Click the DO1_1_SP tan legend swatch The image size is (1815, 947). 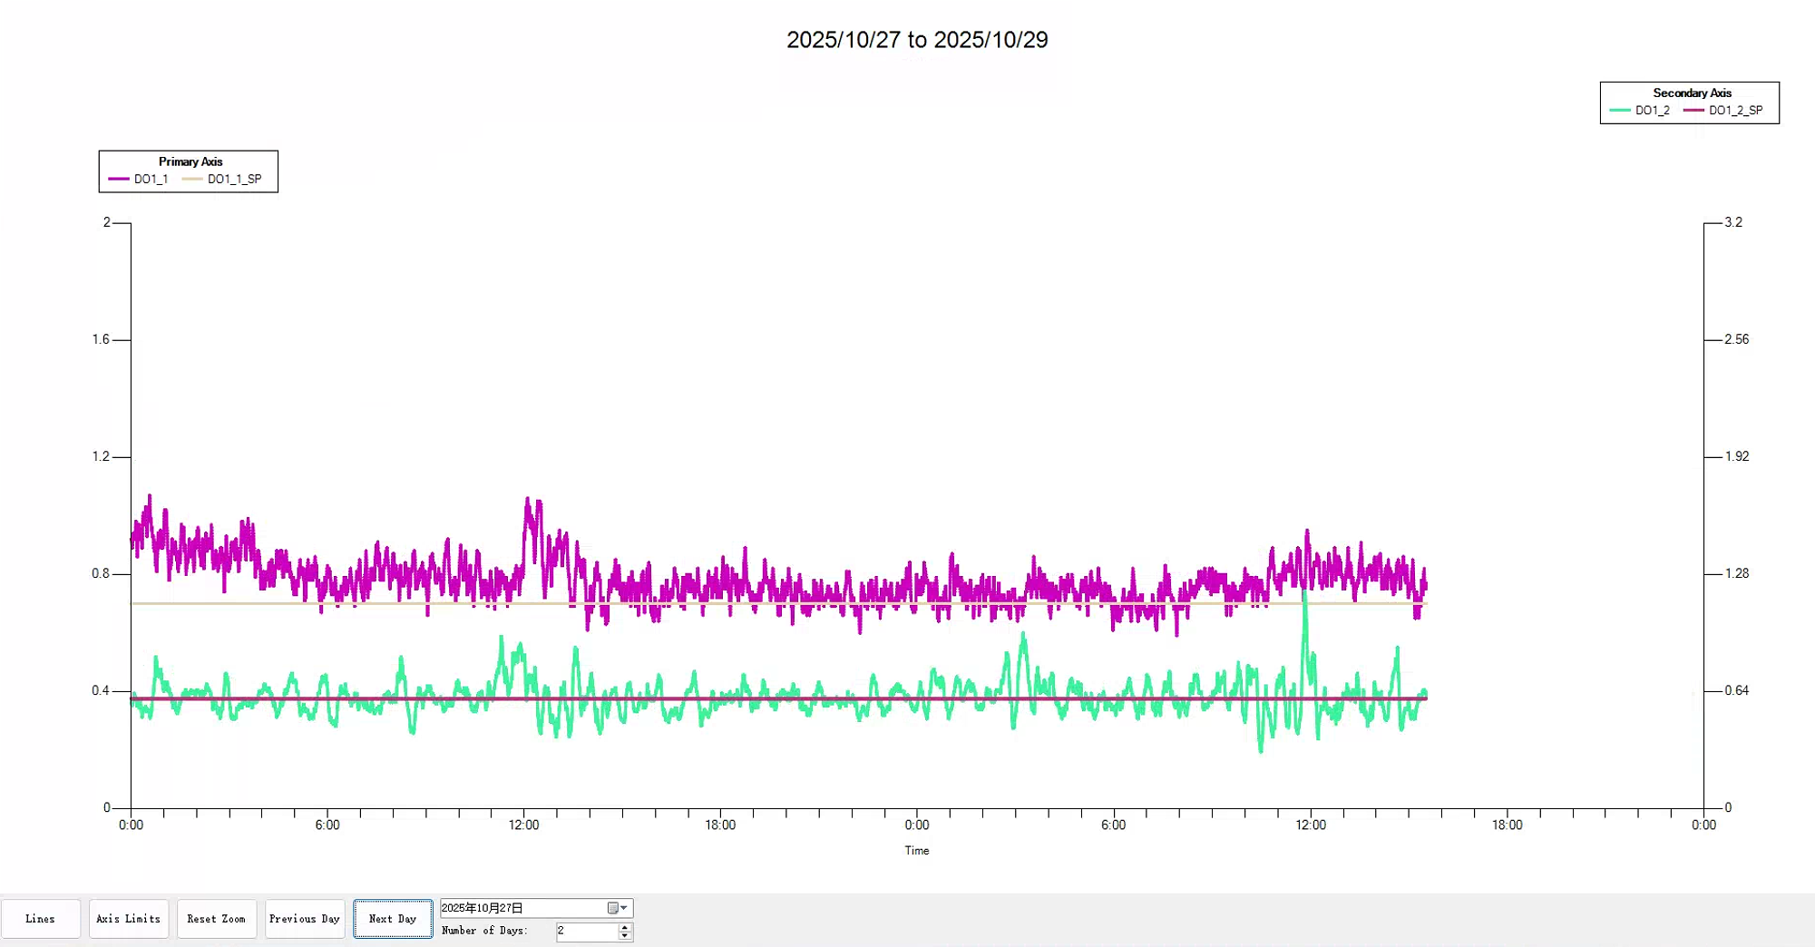pos(192,180)
